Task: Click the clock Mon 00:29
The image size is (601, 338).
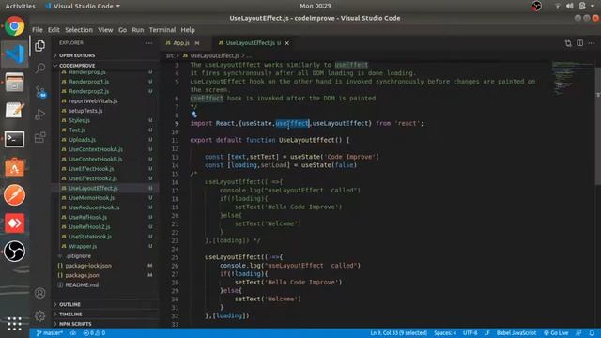Action: (316, 6)
